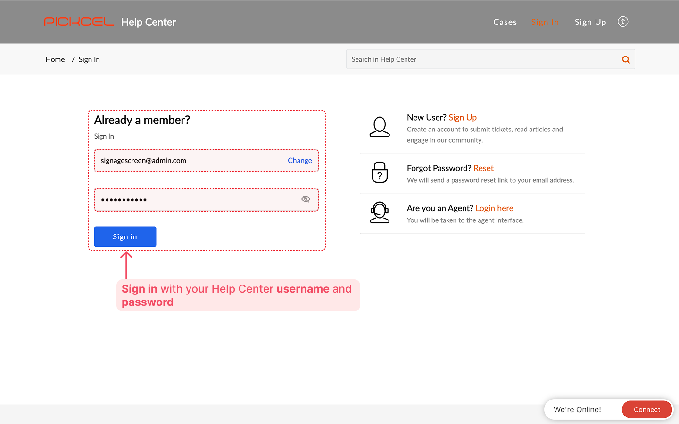Go to Home in the breadcrumb
The image size is (679, 424).
click(55, 59)
